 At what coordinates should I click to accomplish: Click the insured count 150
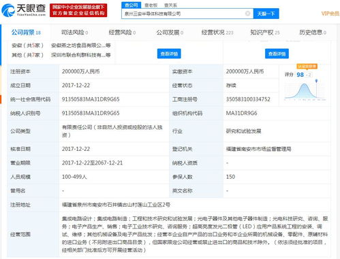[230, 177]
